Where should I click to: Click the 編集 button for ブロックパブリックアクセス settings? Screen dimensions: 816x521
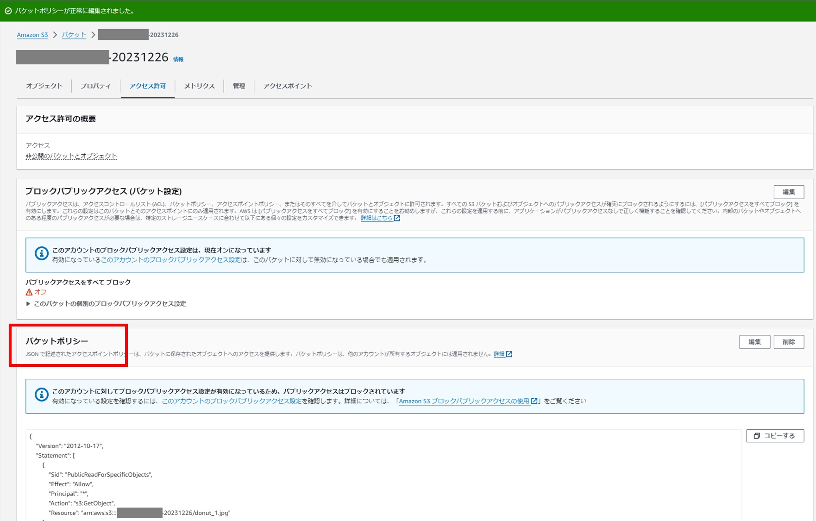789,191
